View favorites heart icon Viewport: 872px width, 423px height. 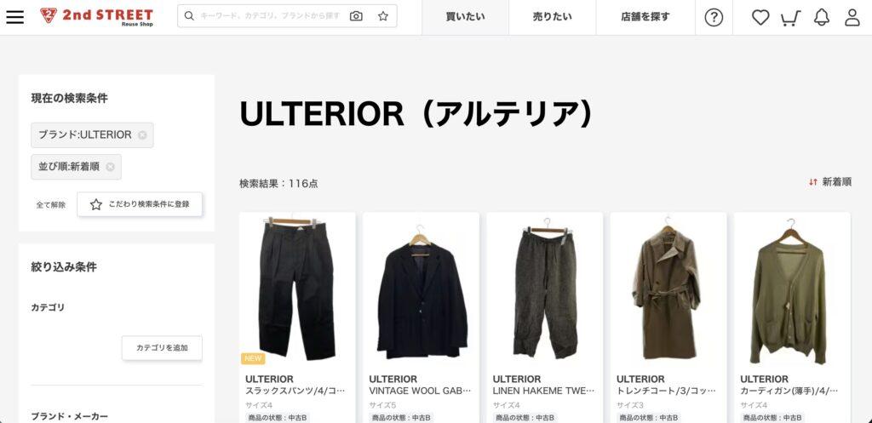click(760, 17)
